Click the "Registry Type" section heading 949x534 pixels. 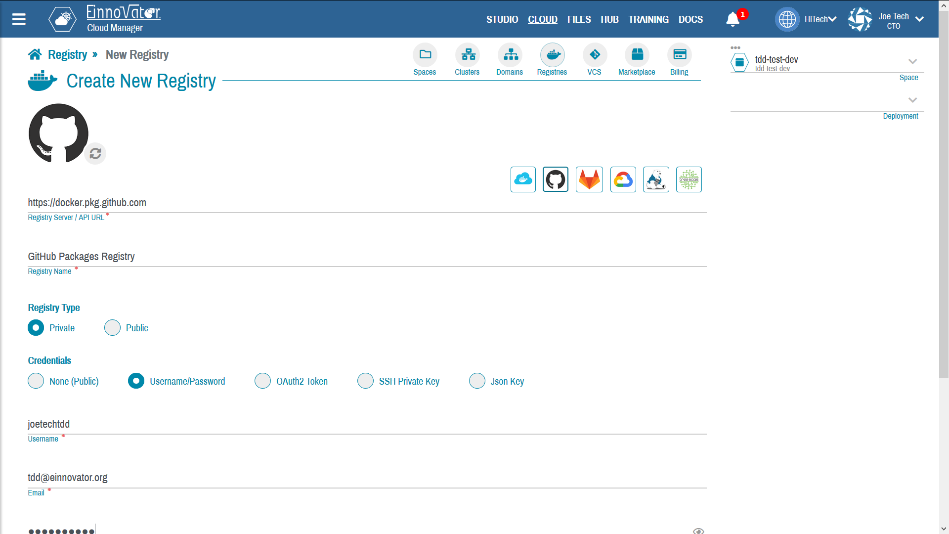pyautogui.click(x=54, y=308)
